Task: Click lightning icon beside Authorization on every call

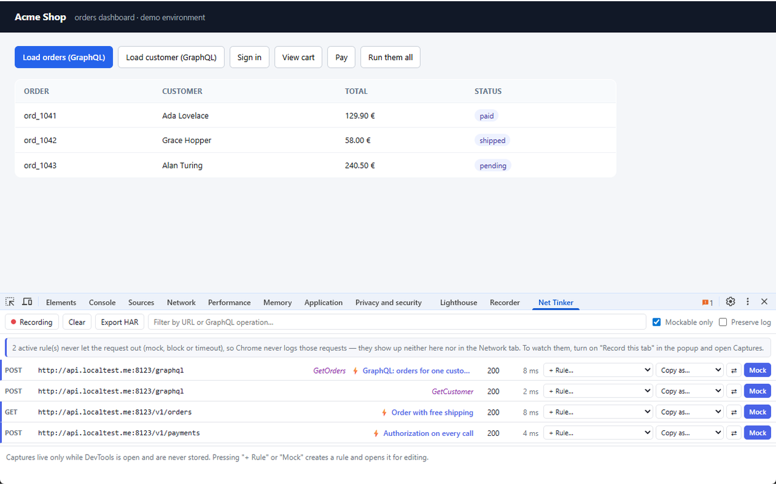Action: pyautogui.click(x=376, y=433)
